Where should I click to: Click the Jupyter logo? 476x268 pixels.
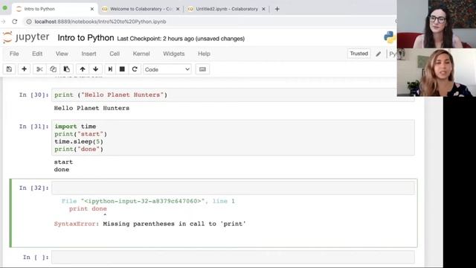(26, 37)
